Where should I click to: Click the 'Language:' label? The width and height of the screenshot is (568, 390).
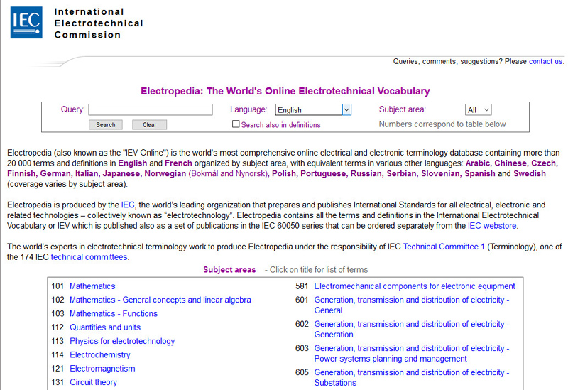[x=248, y=109]
